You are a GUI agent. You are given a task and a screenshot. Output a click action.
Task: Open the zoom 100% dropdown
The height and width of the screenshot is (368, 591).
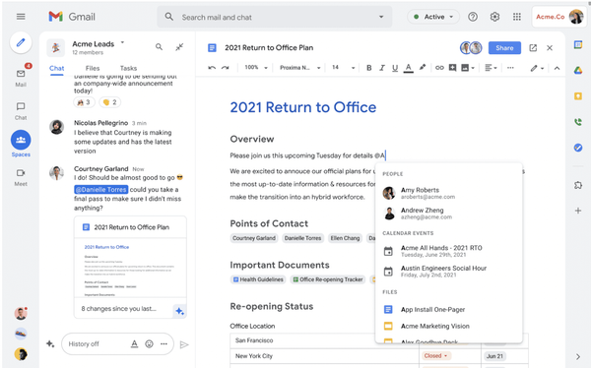[x=256, y=68]
